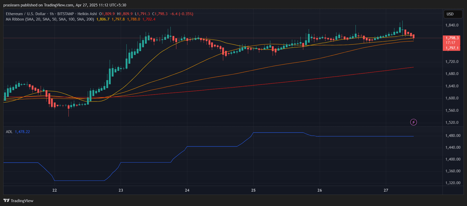Click the red 1,798.3 current price label
Viewport: 467px width, 206px height.
(x=452, y=38)
